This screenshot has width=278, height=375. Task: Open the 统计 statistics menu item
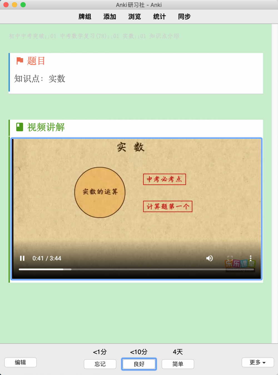pos(159,17)
